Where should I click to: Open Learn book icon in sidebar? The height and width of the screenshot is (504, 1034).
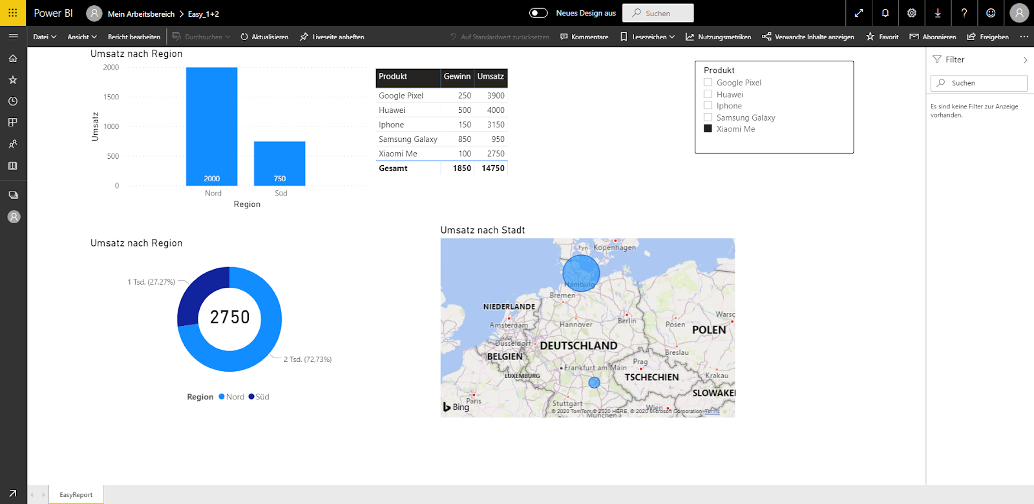pyautogui.click(x=13, y=166)
